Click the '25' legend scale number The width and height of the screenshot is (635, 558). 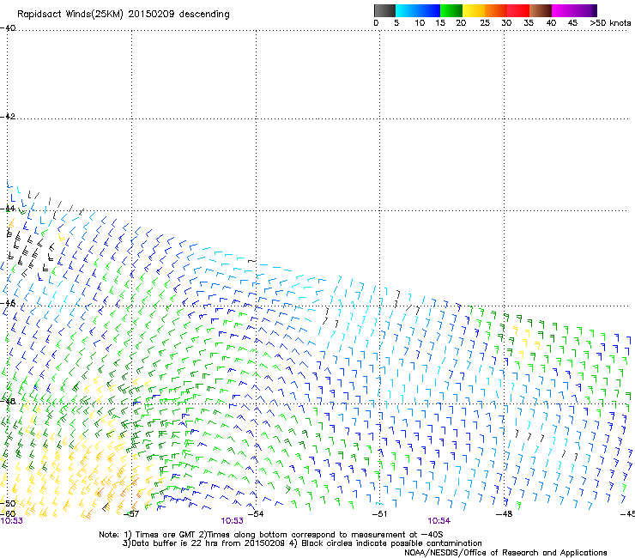(484, 23)
